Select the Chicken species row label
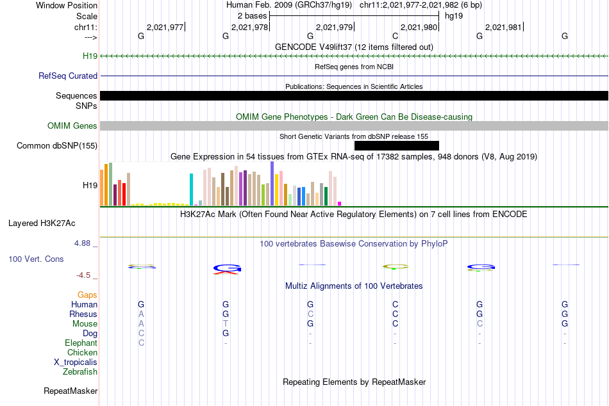 coord(82,352)
